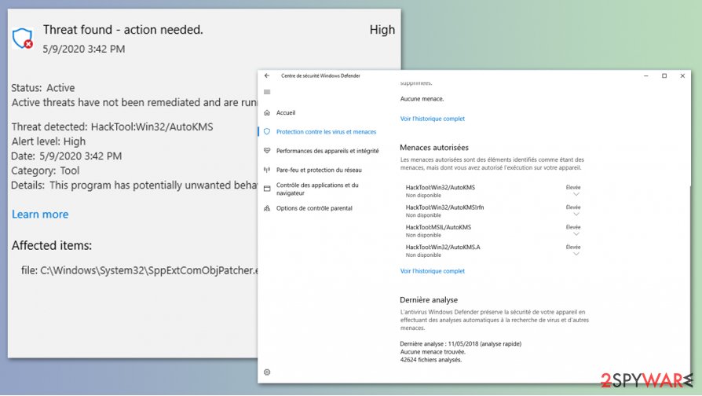Image resolution: width=702 pixels, height=396 pixels.
Task: Click the SppExtComObjPatcher affected file path
Action: tap(140, 270)
